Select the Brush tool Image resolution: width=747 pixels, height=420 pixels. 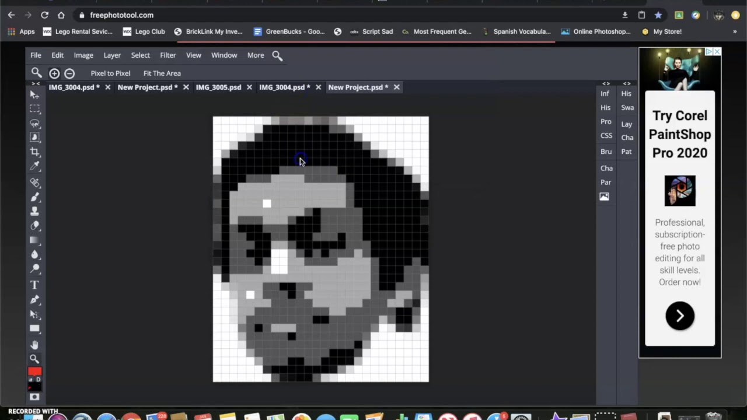[34, 197]
